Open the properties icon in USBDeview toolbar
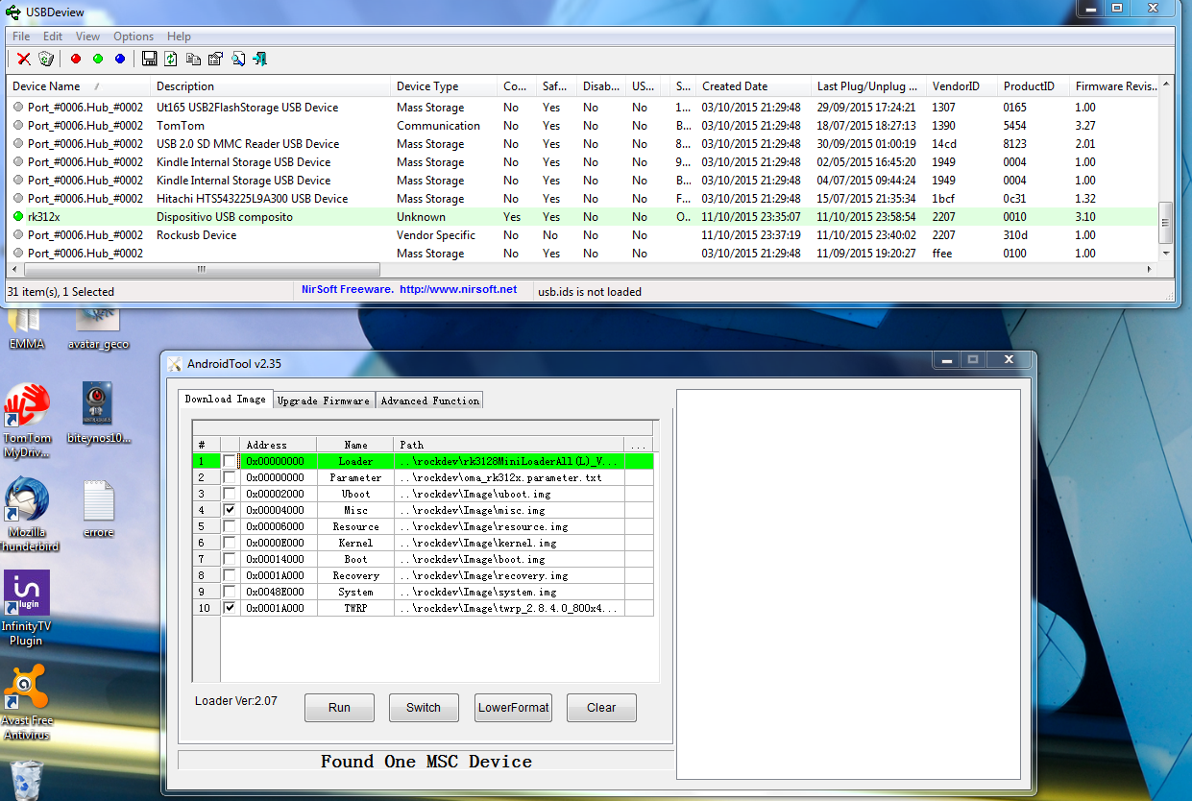 (x=215, y=60)
